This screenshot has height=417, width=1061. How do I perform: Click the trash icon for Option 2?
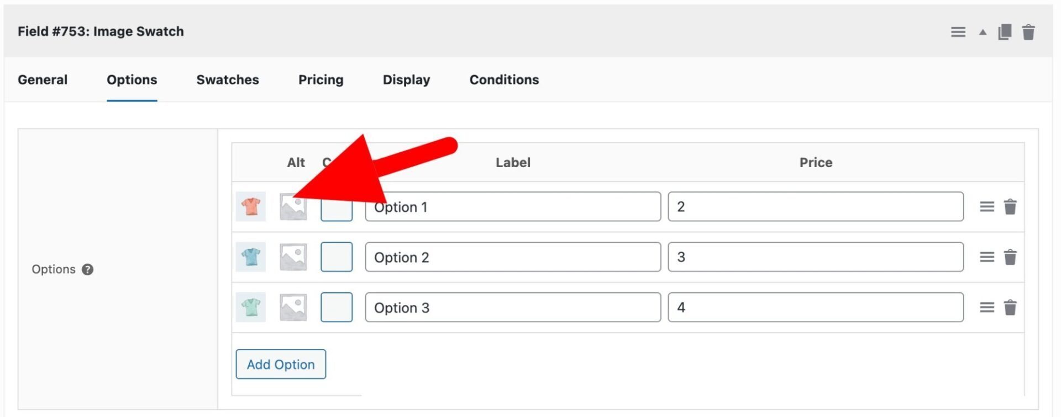1010,257
